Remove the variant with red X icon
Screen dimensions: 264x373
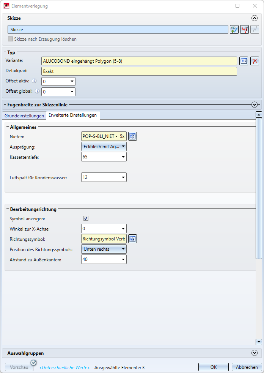coord(255,61)
